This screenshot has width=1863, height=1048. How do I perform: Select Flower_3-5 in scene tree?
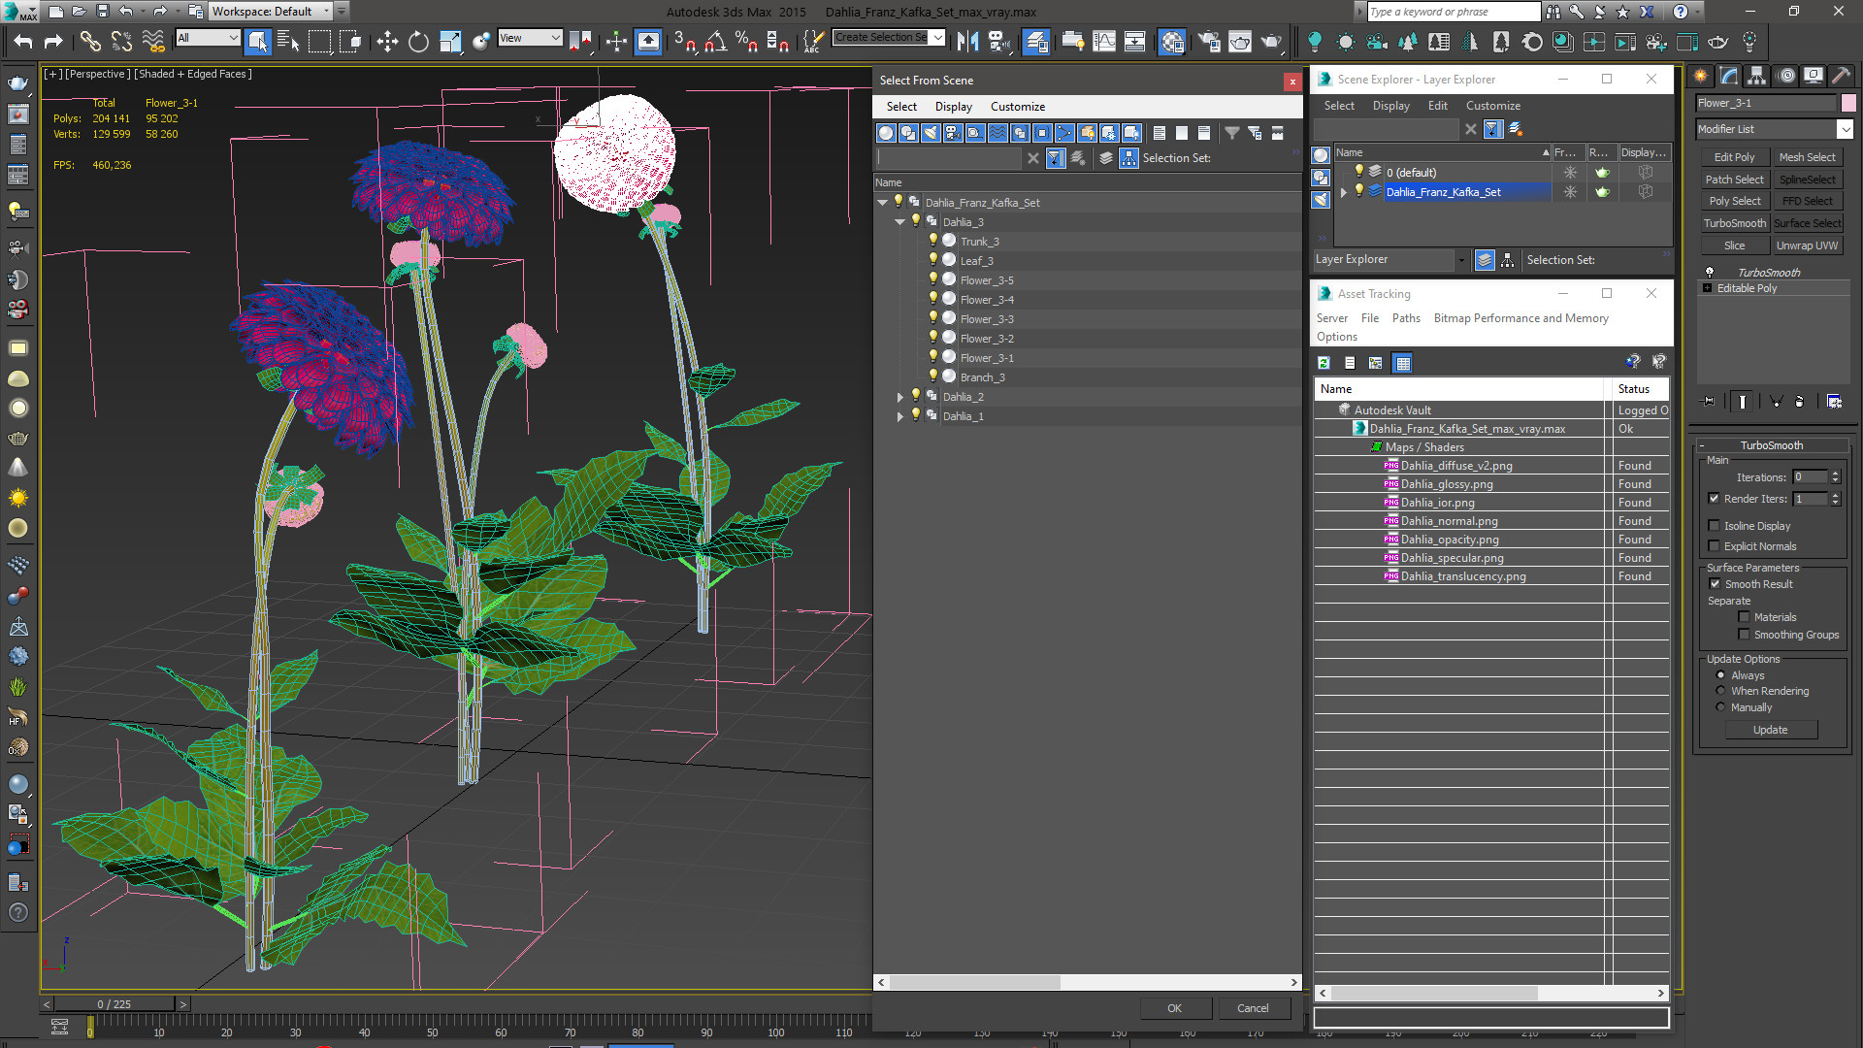click(987, 280)
